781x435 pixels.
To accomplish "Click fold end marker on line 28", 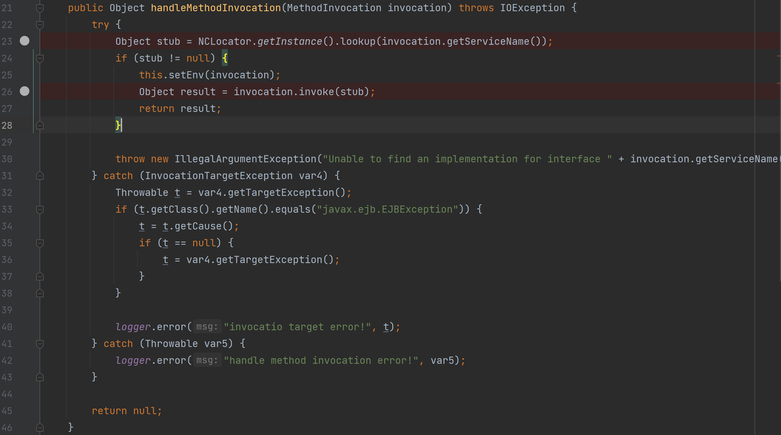I will click(40, 125).
